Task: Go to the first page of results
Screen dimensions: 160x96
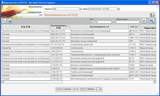Action: tap(57, 89)
